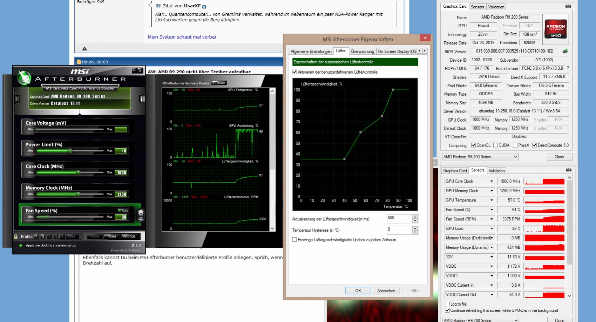
Task: Select profile slot 4 in Afterburner
Action: point(56,237)
